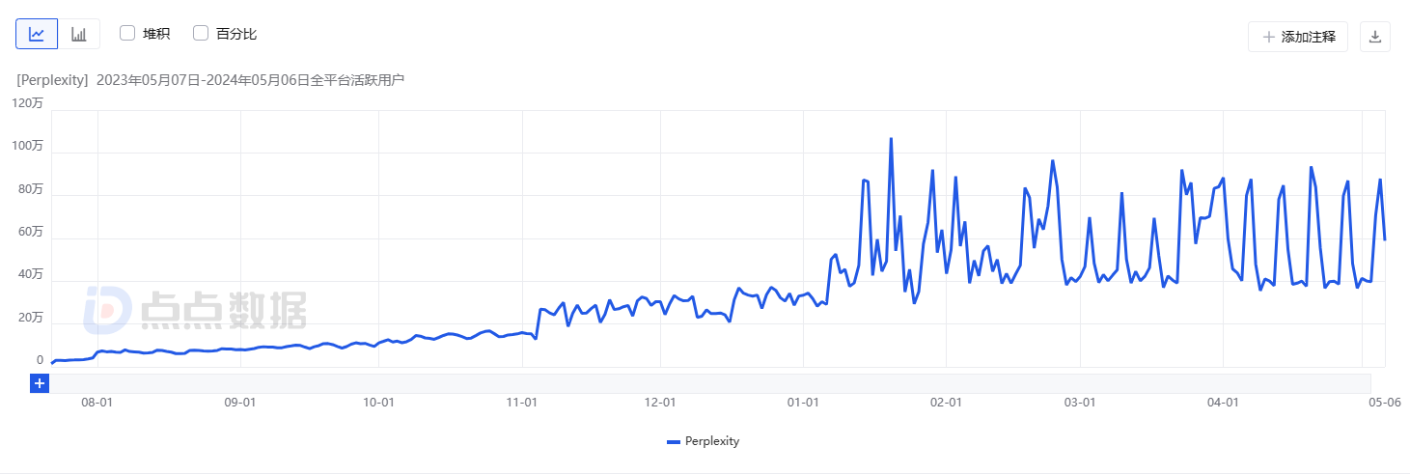Select the 03-01 date on the x-axis
The width and height of the screenshot is (1410, 475).
1080,403
